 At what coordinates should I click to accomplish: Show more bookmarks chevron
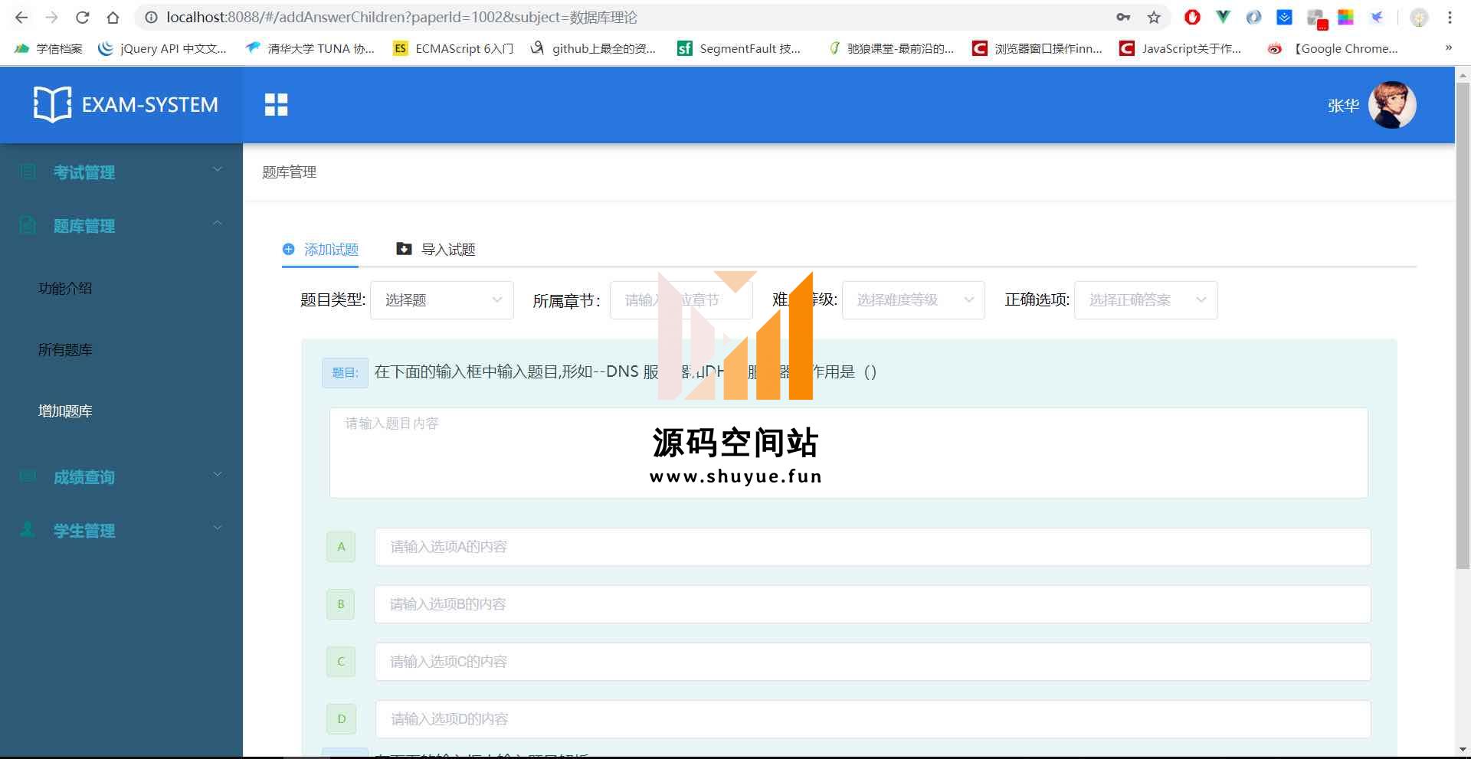(1448, 47)
